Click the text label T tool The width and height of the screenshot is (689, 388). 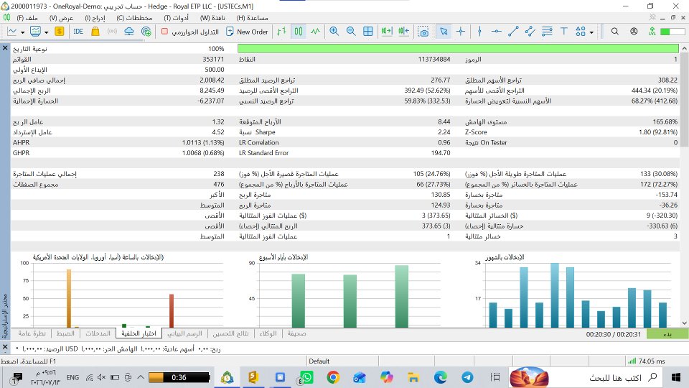coord(564,31)
